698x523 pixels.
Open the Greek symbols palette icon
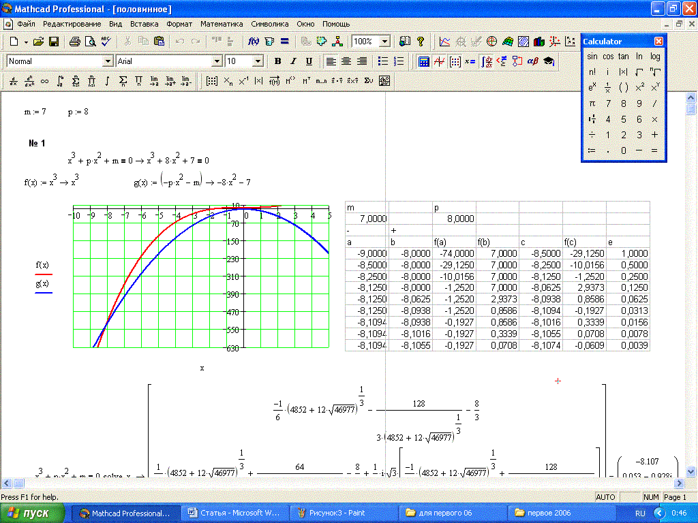533,61
